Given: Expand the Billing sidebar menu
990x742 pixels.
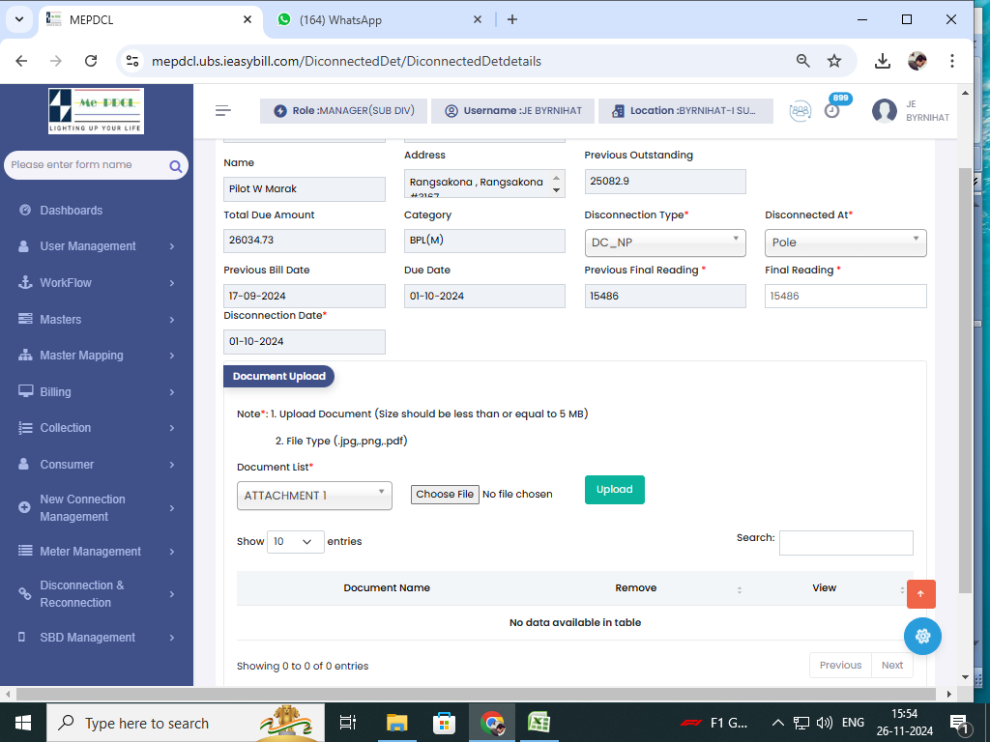Looking at the screenshot, I should 96,392.
